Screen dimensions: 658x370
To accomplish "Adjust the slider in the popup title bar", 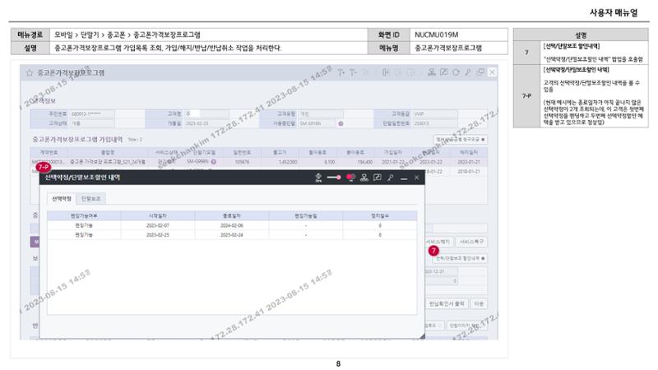I will 334,178.
